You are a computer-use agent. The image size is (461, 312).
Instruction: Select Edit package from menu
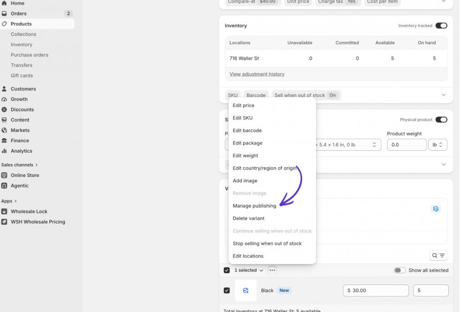pos(272,143)
